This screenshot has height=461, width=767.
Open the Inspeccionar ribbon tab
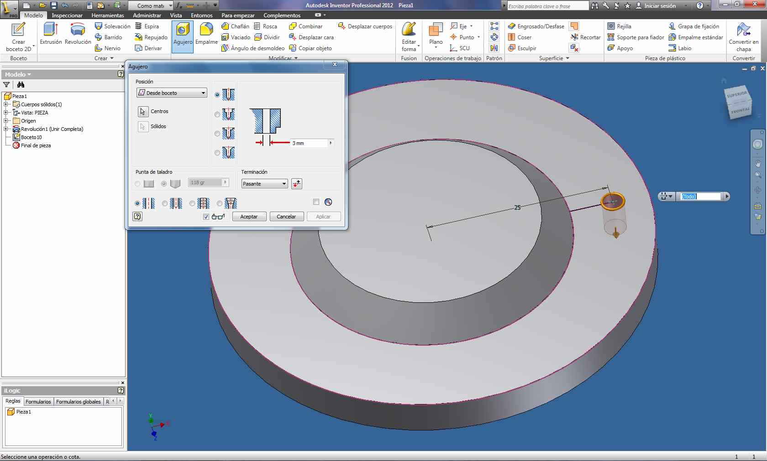[x=67, y=16]
